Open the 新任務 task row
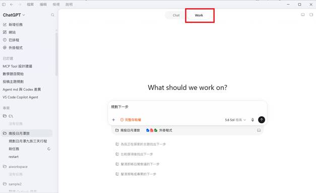Screen dimensions: 316x193 pos(27,149)
